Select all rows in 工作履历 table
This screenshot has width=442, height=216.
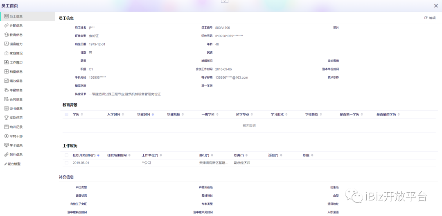tap(67, 155)
